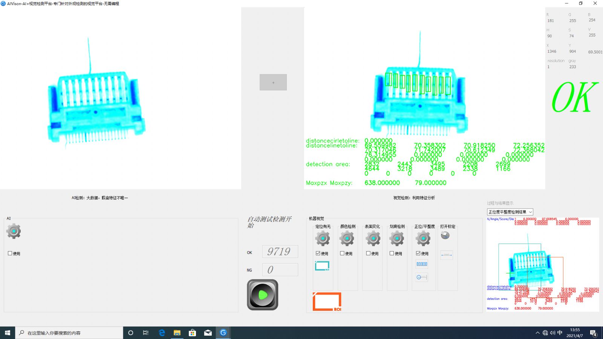The width and height of the screenshot is (603, 339).
Task: Click the result preview thumbnail image
Action: (x=542, y=264)
